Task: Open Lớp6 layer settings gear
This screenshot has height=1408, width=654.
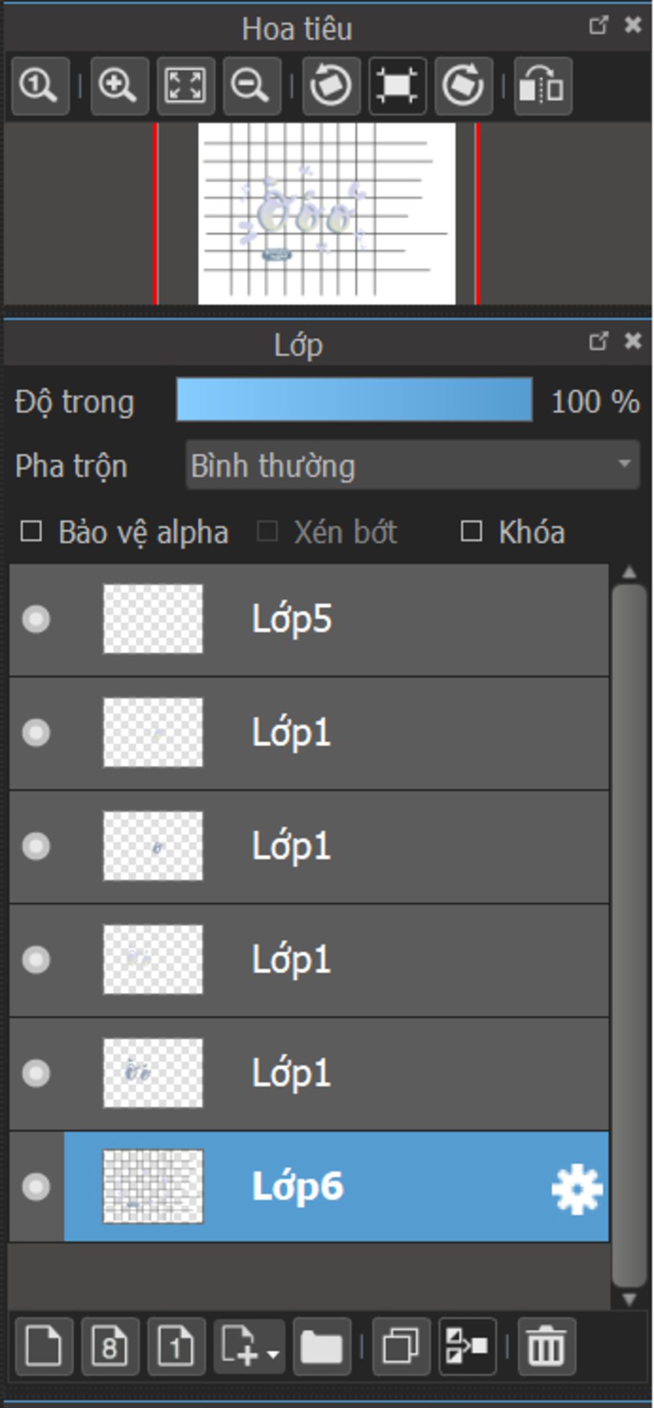Action: (x=577, y=1189)
